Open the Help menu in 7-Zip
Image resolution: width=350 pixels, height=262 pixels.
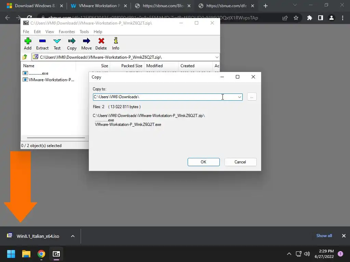[98, 32]
